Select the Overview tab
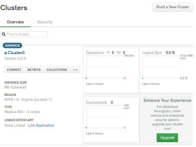Image resolution: width=196 pixels, height=147 pixels. [x=16, y=22]
